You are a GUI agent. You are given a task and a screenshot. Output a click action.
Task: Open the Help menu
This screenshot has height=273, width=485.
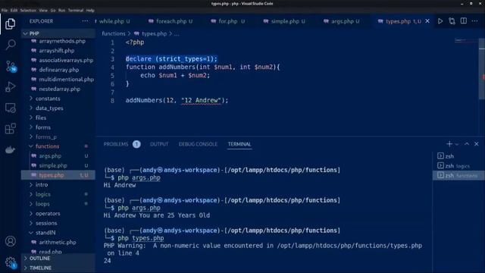tap(90, 10)
